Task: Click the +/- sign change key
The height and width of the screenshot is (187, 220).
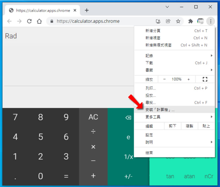Action: pyautogui.click(x=128, y=176)
